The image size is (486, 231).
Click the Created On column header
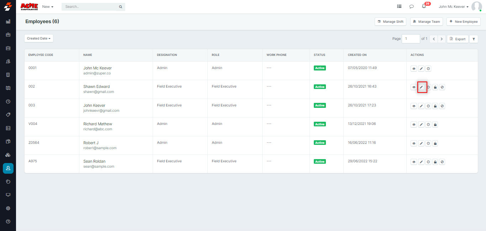357,55
